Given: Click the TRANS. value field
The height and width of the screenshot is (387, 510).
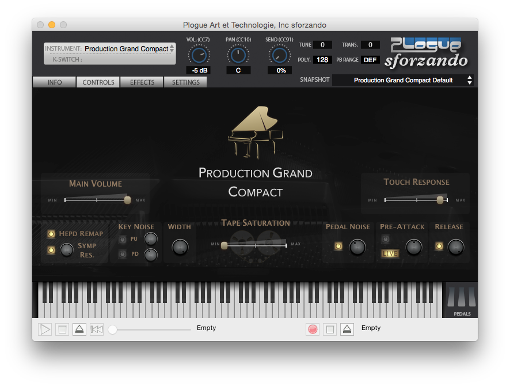Looking at the screenshot, I should point(370,44).
